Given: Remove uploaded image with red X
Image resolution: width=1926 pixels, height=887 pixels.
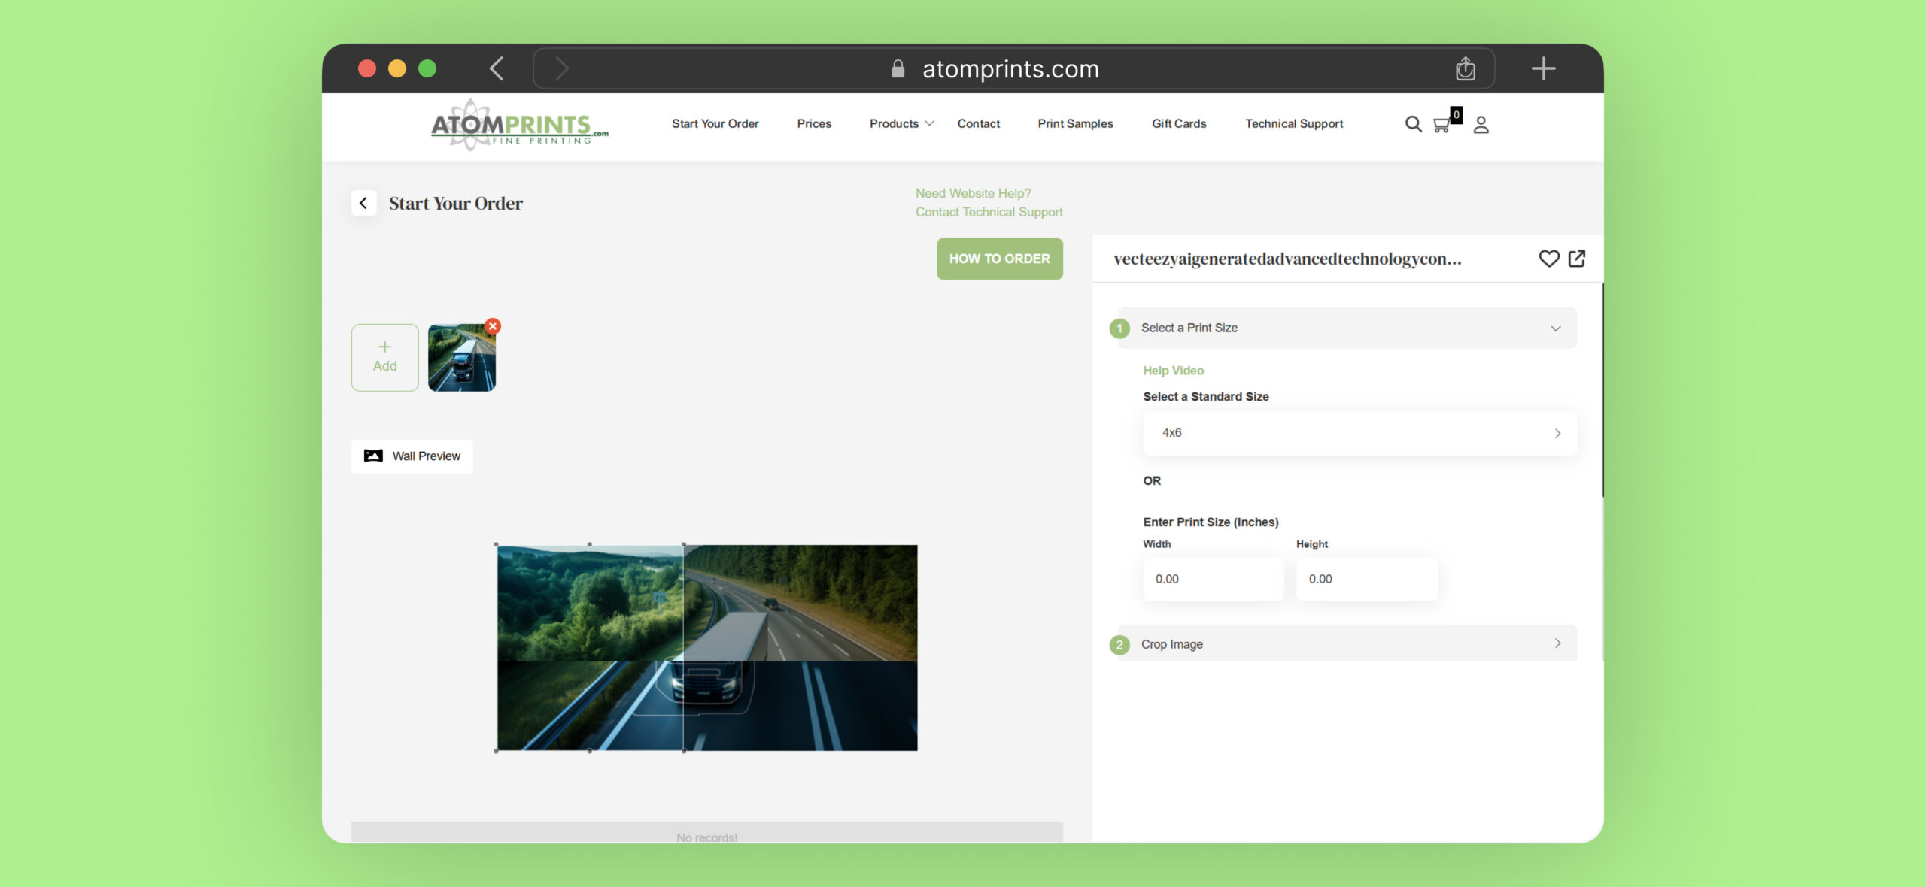Looking at the screenshot, I should tap(493, 326).
